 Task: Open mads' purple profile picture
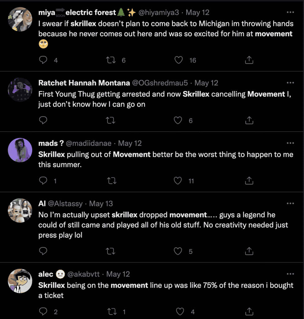[20, 150]
